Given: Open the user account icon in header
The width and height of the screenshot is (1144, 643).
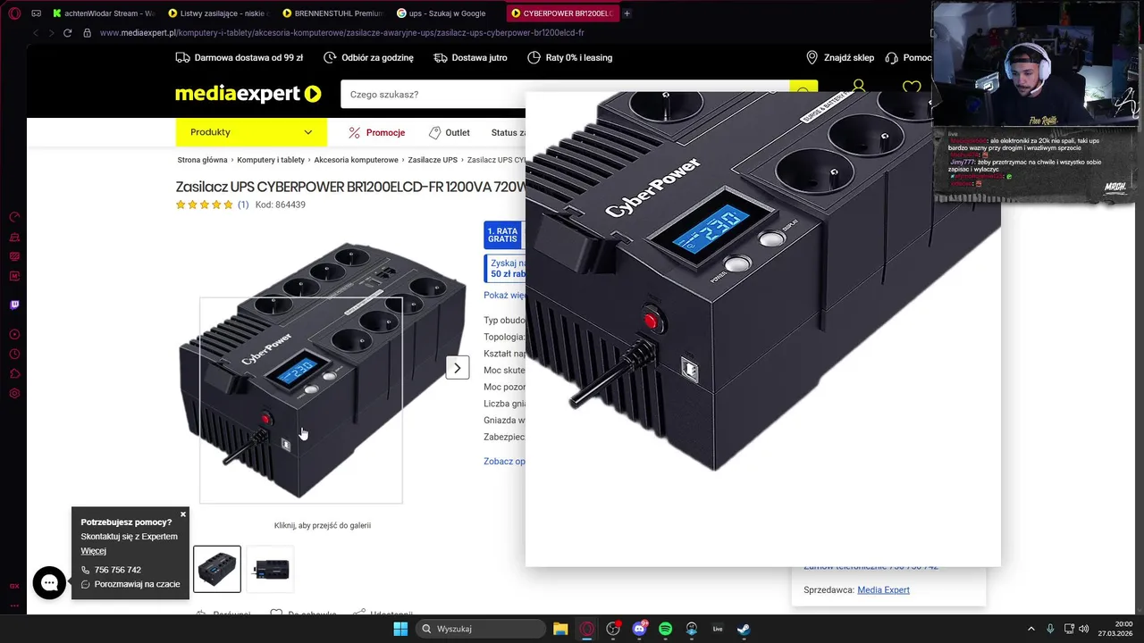Looking at the screenshot, I should click(859, 88).
